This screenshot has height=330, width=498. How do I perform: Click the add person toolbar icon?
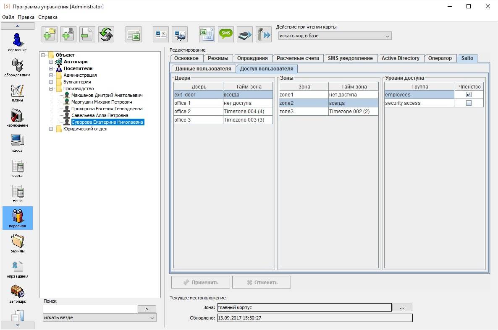[68, 35]
